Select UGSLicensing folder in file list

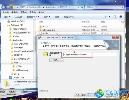pyautogui.click(x=47, y=30)
